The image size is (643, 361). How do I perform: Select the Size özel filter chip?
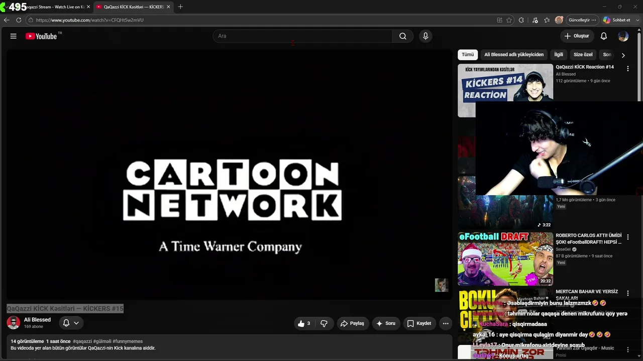583,55
